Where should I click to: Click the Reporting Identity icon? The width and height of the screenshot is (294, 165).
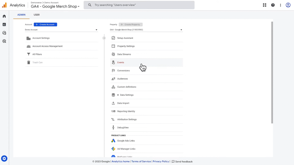click(x=113, y=111)
